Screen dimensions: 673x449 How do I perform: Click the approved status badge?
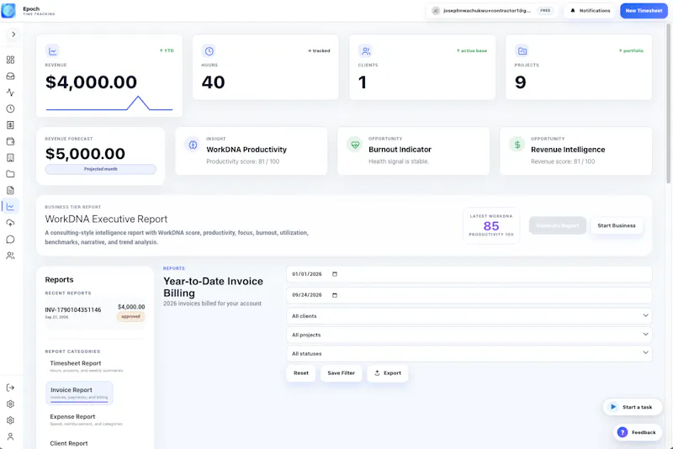pos(130,316)
